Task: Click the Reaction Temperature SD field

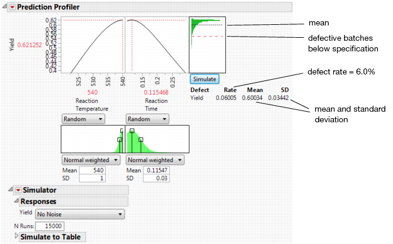Action: (x=92, y=178)
